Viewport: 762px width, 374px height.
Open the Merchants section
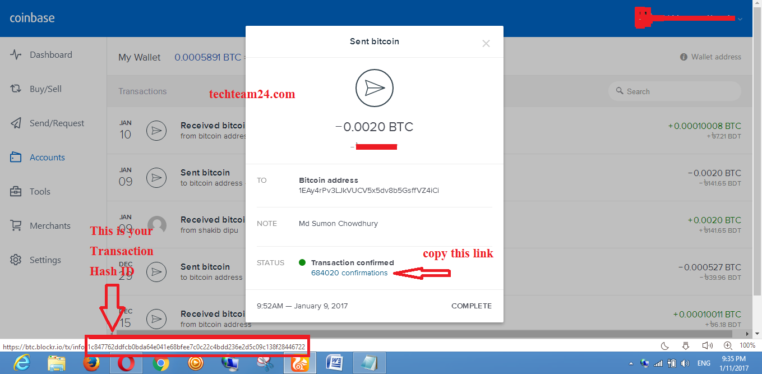40,226
